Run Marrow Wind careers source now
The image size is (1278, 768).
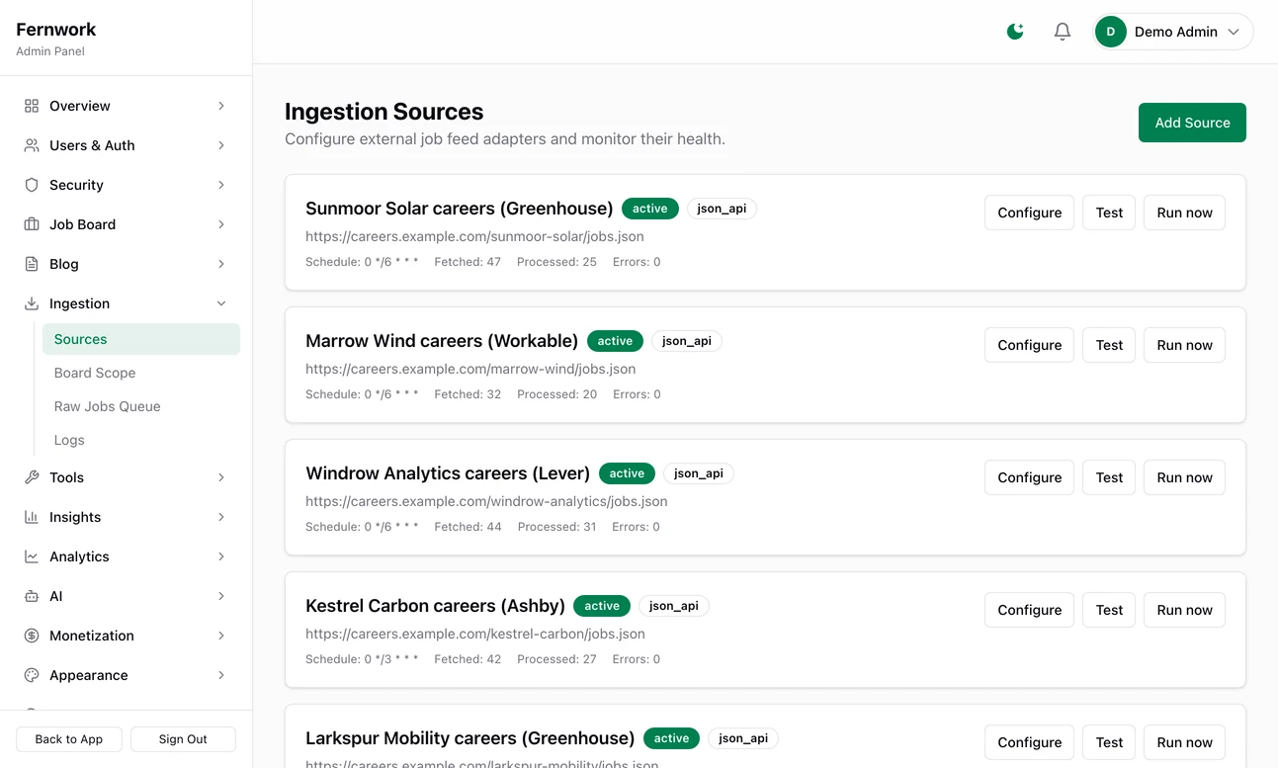coord(1184,345)
